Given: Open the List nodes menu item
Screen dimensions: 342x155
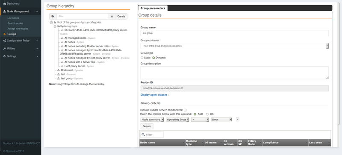Looking at the screenshot, I should pos(13,18).
